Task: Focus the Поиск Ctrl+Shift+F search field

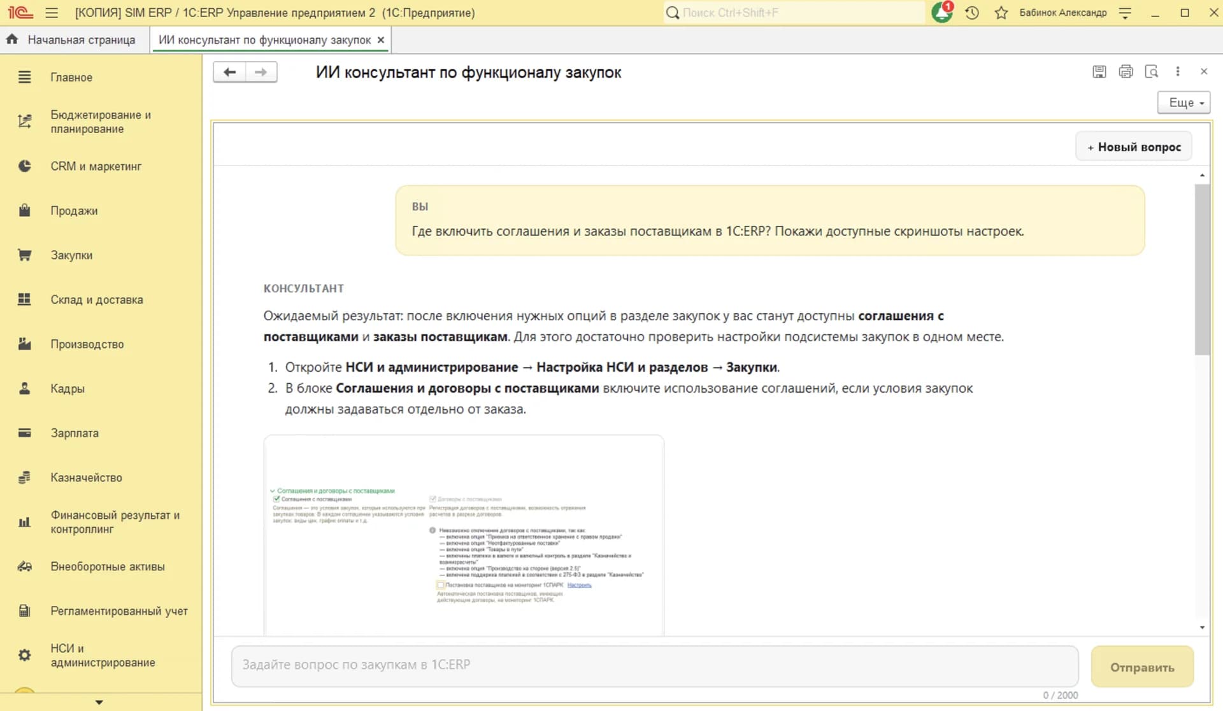Action: tap(794, 13)
